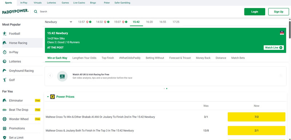The height and width of the screenshot is (140, 291).
Task: Open Forecast & Tricast tab
Action: (x=180, y=58)
